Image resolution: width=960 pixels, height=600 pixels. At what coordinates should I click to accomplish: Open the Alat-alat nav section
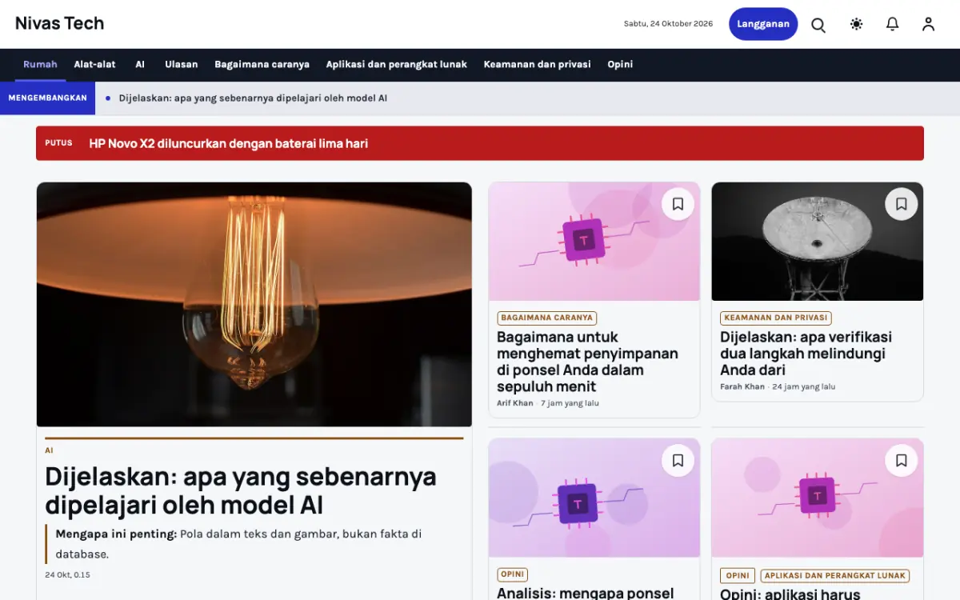(x=95, y=65)
